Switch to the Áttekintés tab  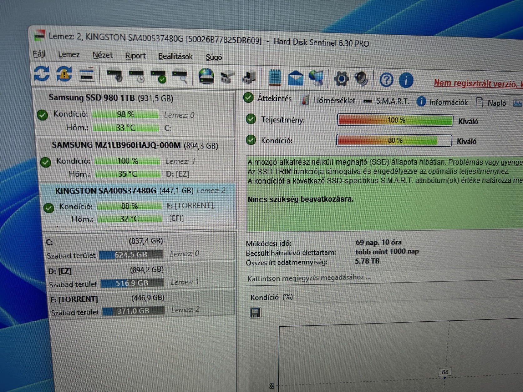pyautogui.click(x=268, y=98)
